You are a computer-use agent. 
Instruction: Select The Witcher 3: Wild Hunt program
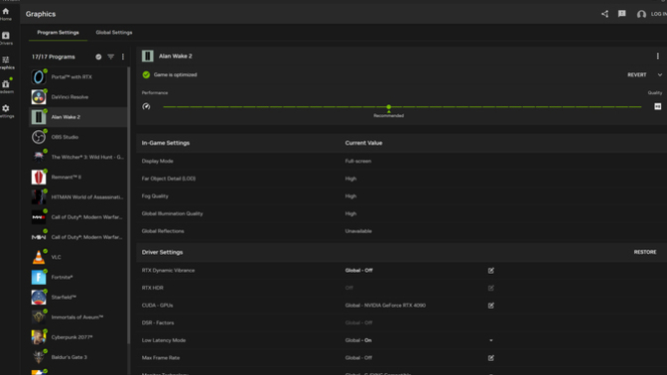coord(77,157)
